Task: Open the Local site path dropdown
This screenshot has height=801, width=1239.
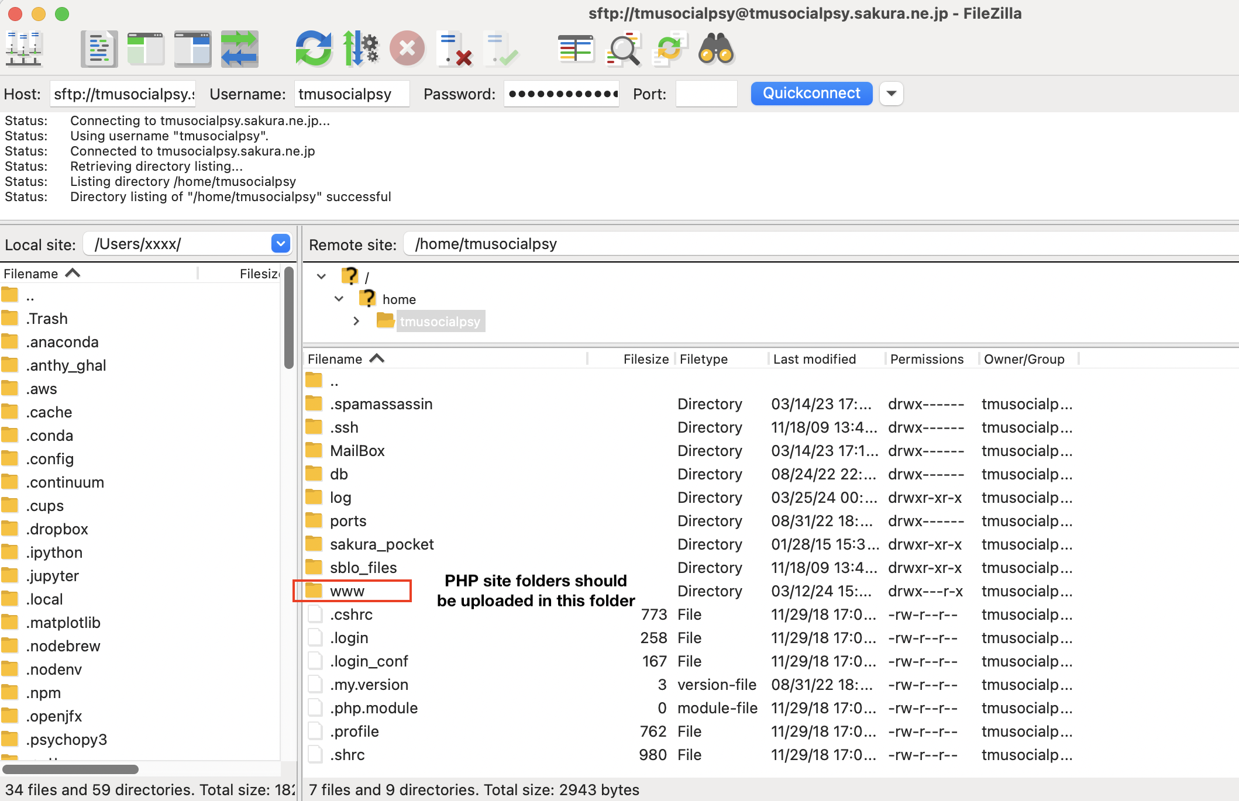Action: 281,244
